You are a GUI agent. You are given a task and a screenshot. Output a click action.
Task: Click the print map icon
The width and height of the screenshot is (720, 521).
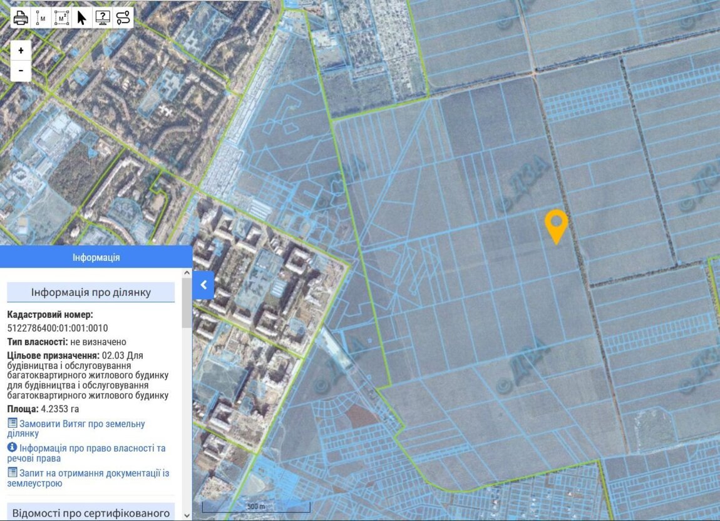21,18
